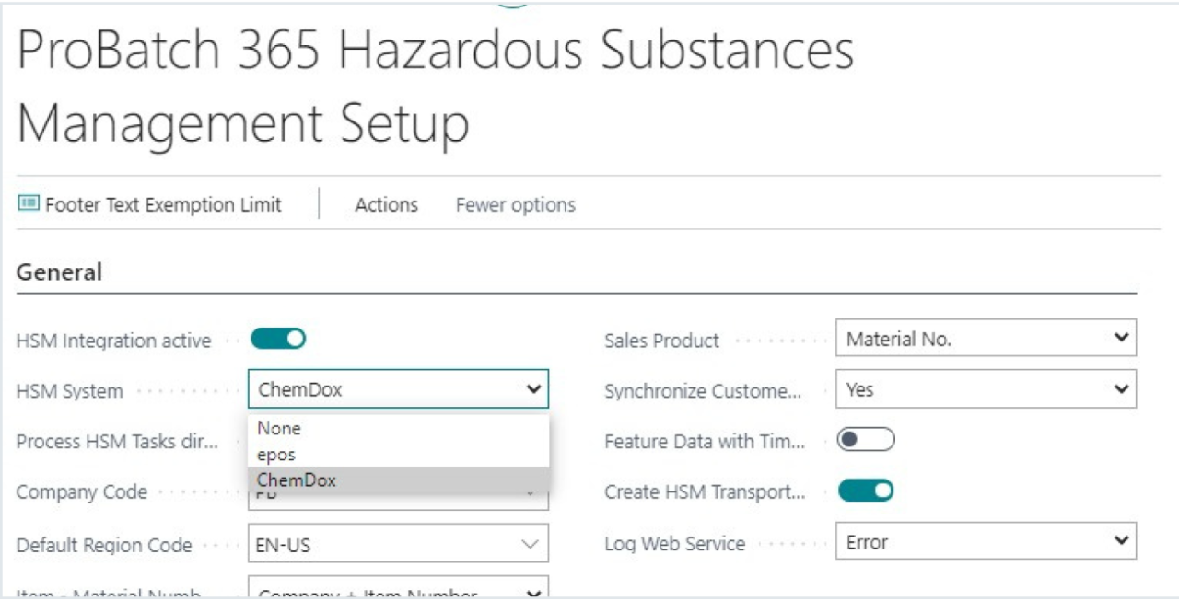This screenshot has width=1179, height=601.
Task: Toggle HSM Integration active switch
Action: coord(277,340)
